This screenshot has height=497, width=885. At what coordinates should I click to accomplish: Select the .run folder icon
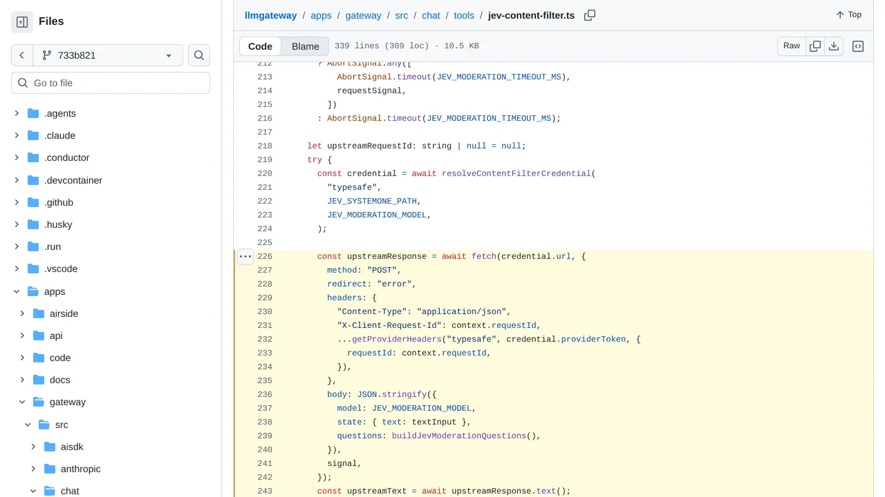pos(32,246)
